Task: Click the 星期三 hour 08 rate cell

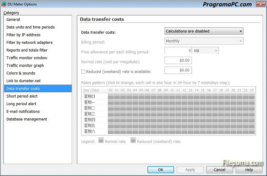Action: [160, 114]
